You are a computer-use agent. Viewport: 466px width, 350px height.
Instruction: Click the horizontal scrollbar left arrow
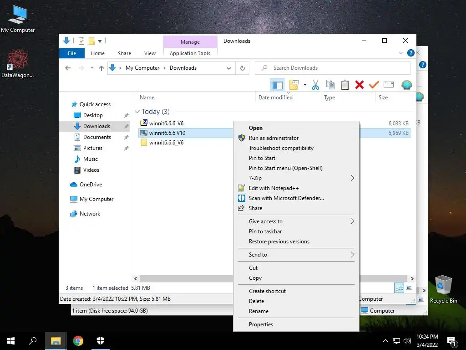pyautogui.click(x=136, y=278)
